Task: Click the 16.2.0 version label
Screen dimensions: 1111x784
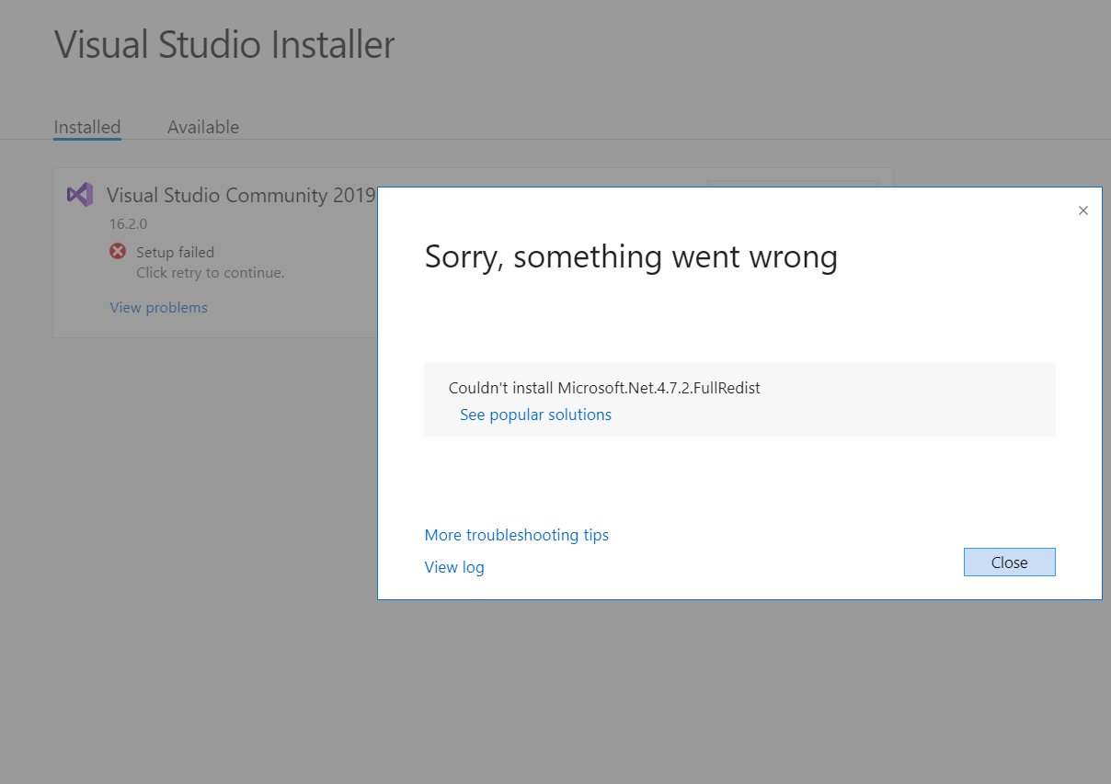Action: click(129, 223)
